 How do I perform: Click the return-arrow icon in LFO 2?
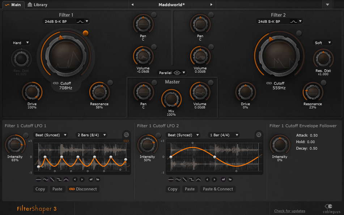[223, 180]
